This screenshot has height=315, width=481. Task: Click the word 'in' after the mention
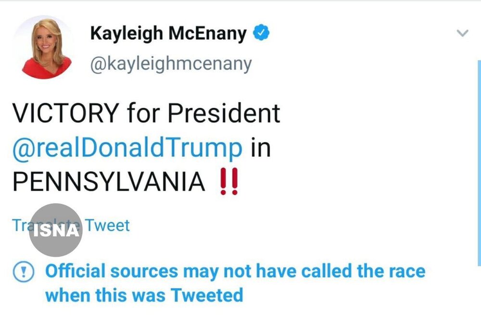tap(260, 149)
